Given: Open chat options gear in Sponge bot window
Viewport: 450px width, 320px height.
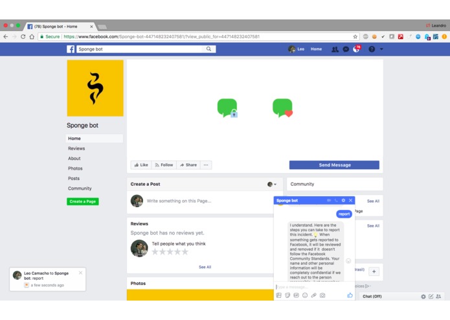Looking at the screenshot, I should click(343, 200).
